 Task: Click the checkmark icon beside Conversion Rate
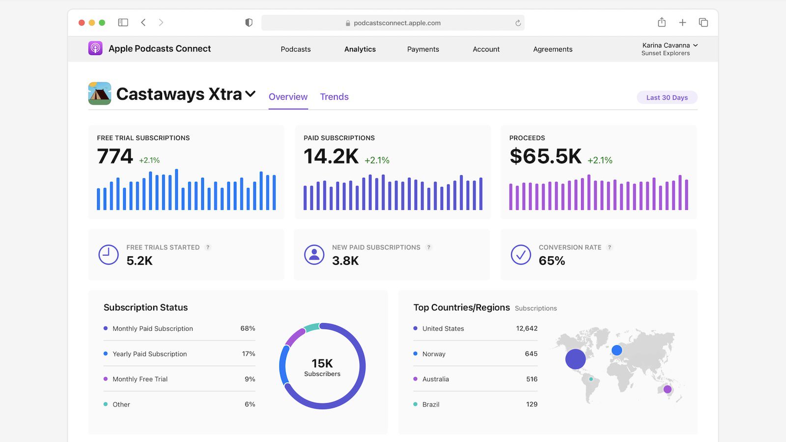pos(521,254)
